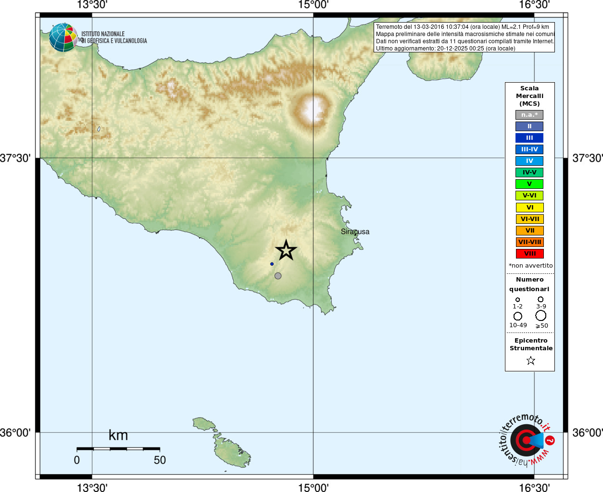Click the yellow VI legend swatch
This screenshot has height=492, width=603.
529,208
